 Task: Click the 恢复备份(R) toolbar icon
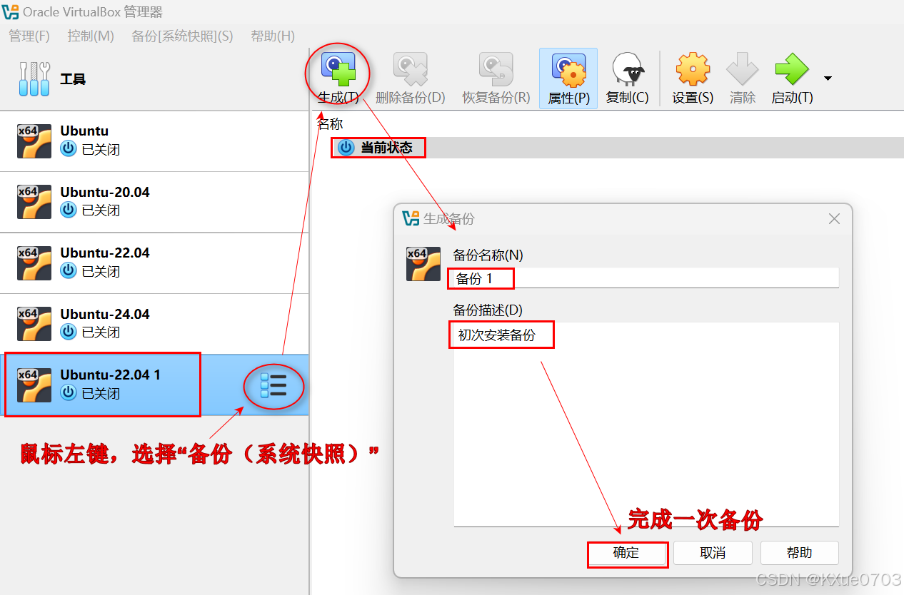pyautogui.click(x=496, y=70)
